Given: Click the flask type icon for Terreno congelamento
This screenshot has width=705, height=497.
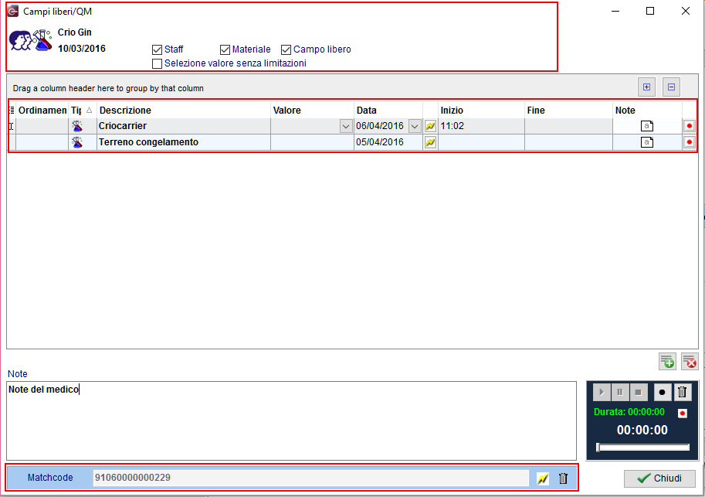Looking at the screenshot, I should point(77,142).
